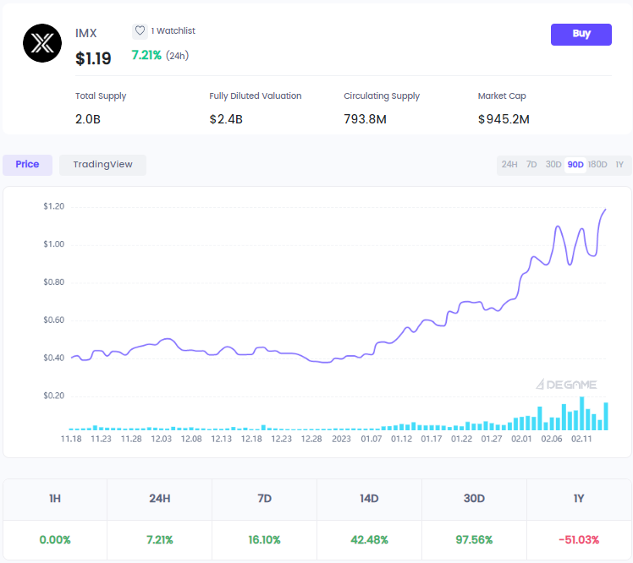Screen dimensions: 633x563
Task: Click the Market Cap $945.2M value
Action: (504, 119)
